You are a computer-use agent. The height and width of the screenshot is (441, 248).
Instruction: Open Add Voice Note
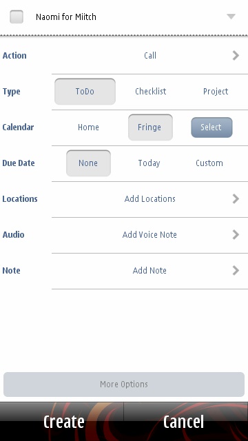[x=149, y=234]
